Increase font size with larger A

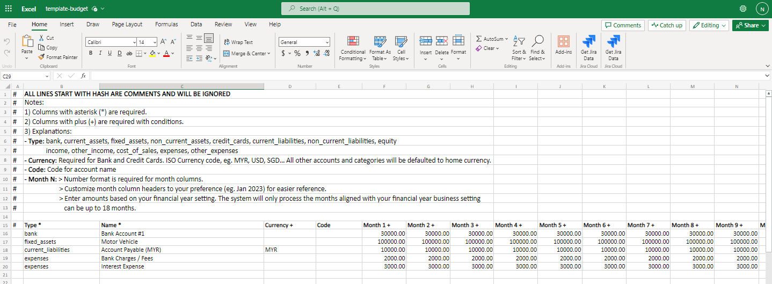pyautogui.click(x=164, y=42)
